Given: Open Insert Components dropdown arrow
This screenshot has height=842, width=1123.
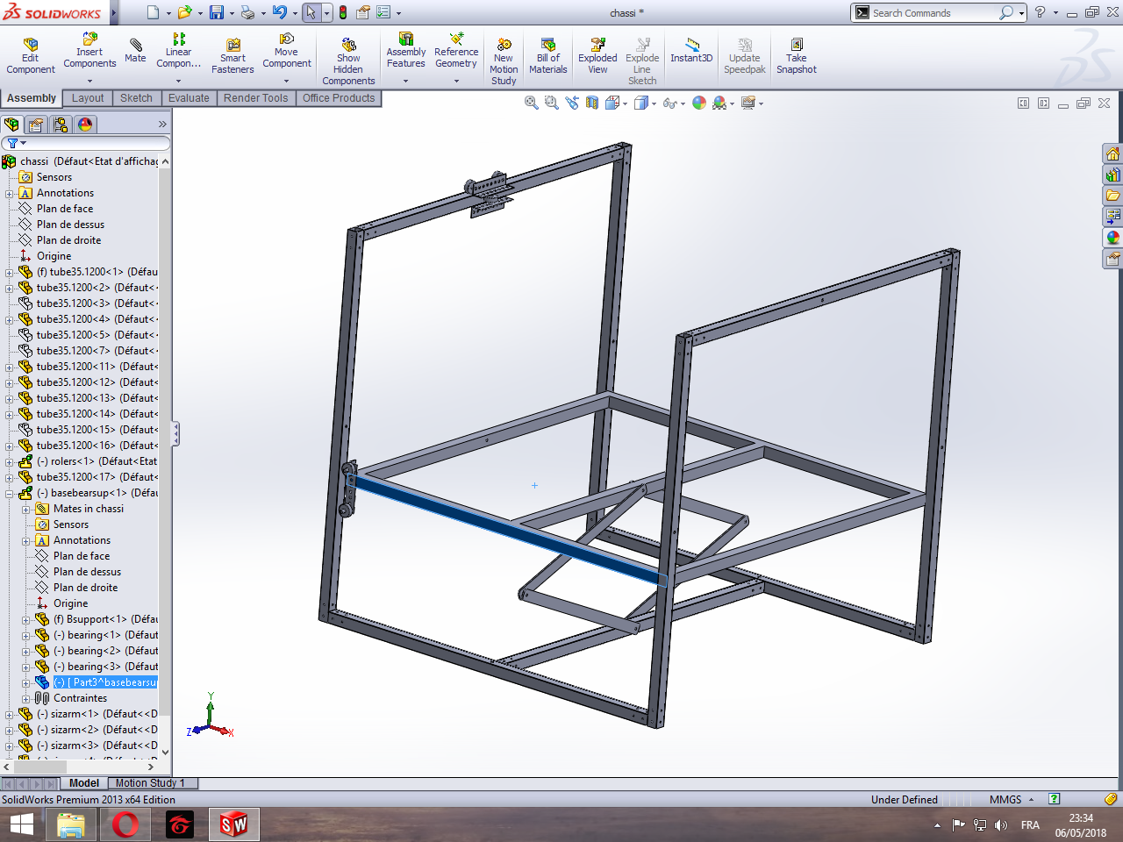Looking at the screenshot, I should [89, 81].
